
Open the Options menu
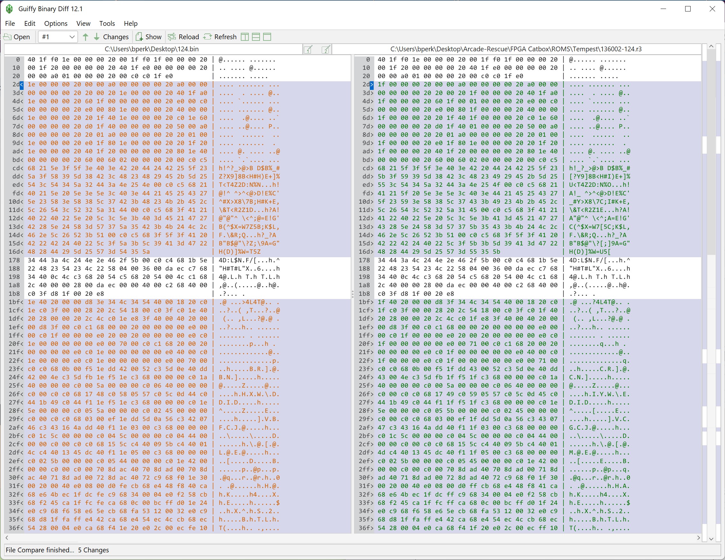click(x=56, y=23)
